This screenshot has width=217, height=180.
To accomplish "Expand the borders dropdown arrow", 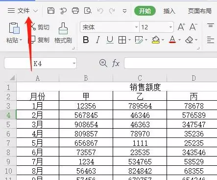I will click(x=129, y=40).
